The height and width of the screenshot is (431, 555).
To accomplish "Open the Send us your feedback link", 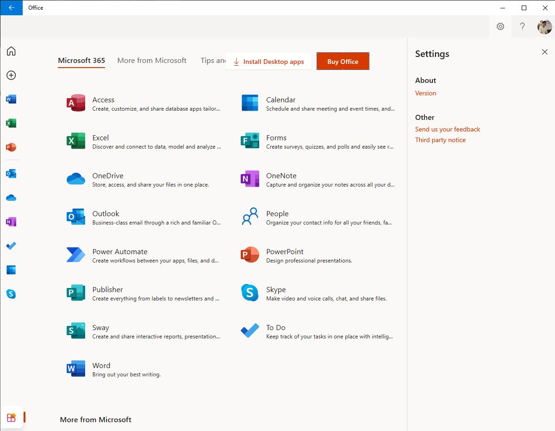I will (x=447, y=129).
